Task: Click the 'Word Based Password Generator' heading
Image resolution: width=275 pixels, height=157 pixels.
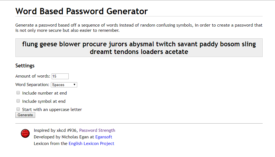Action: click(x=82, y=11)
